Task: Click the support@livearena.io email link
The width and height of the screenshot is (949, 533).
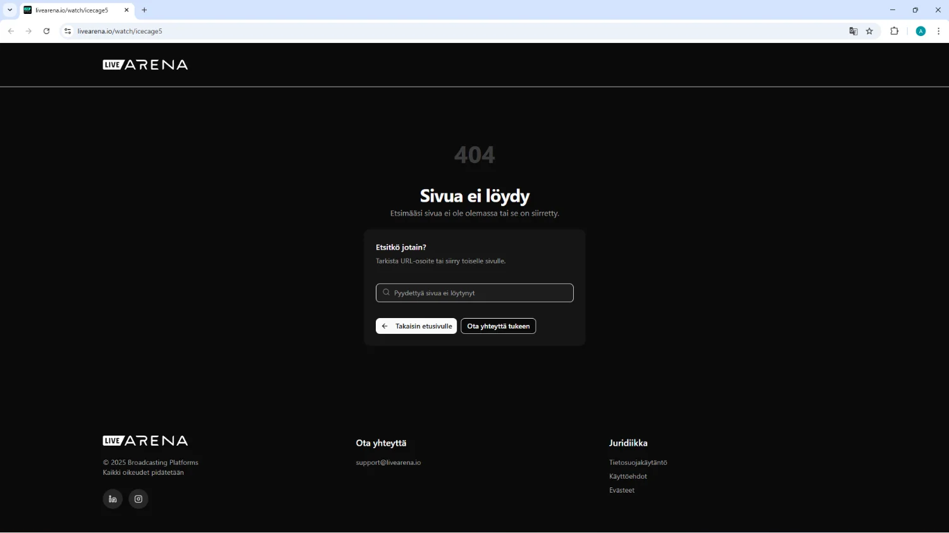Action: point(388,463)
